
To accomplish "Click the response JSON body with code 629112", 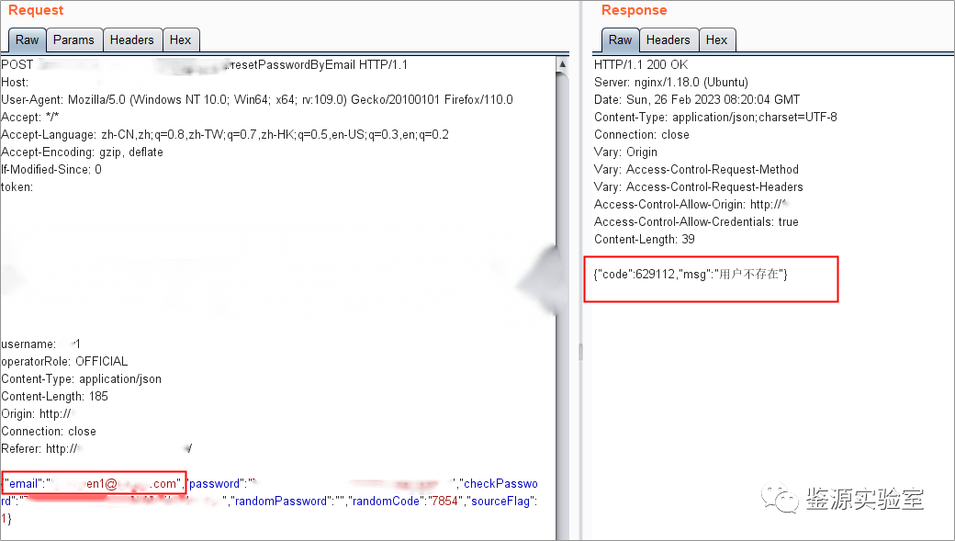I will coord(691,275).
